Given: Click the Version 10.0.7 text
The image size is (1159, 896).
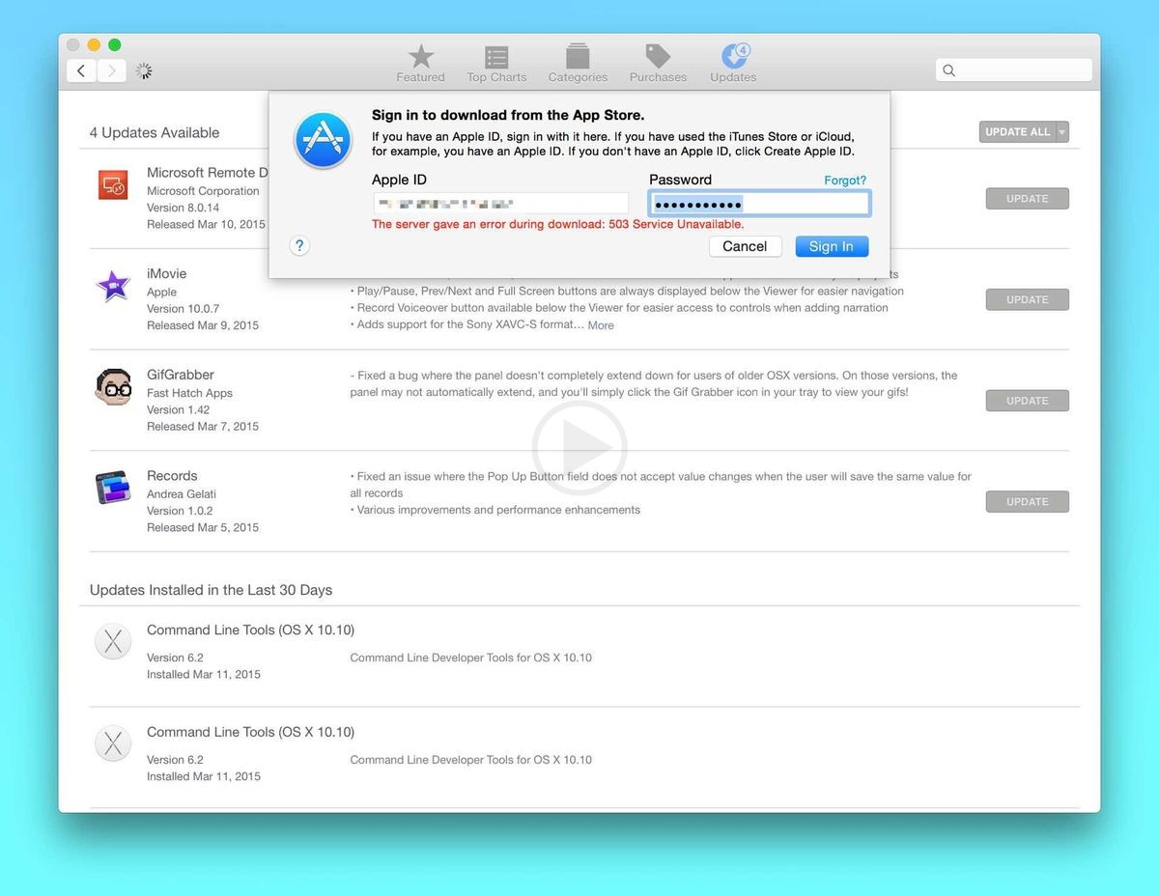Looking at the screenshot, I should click(x=184, y=309).
